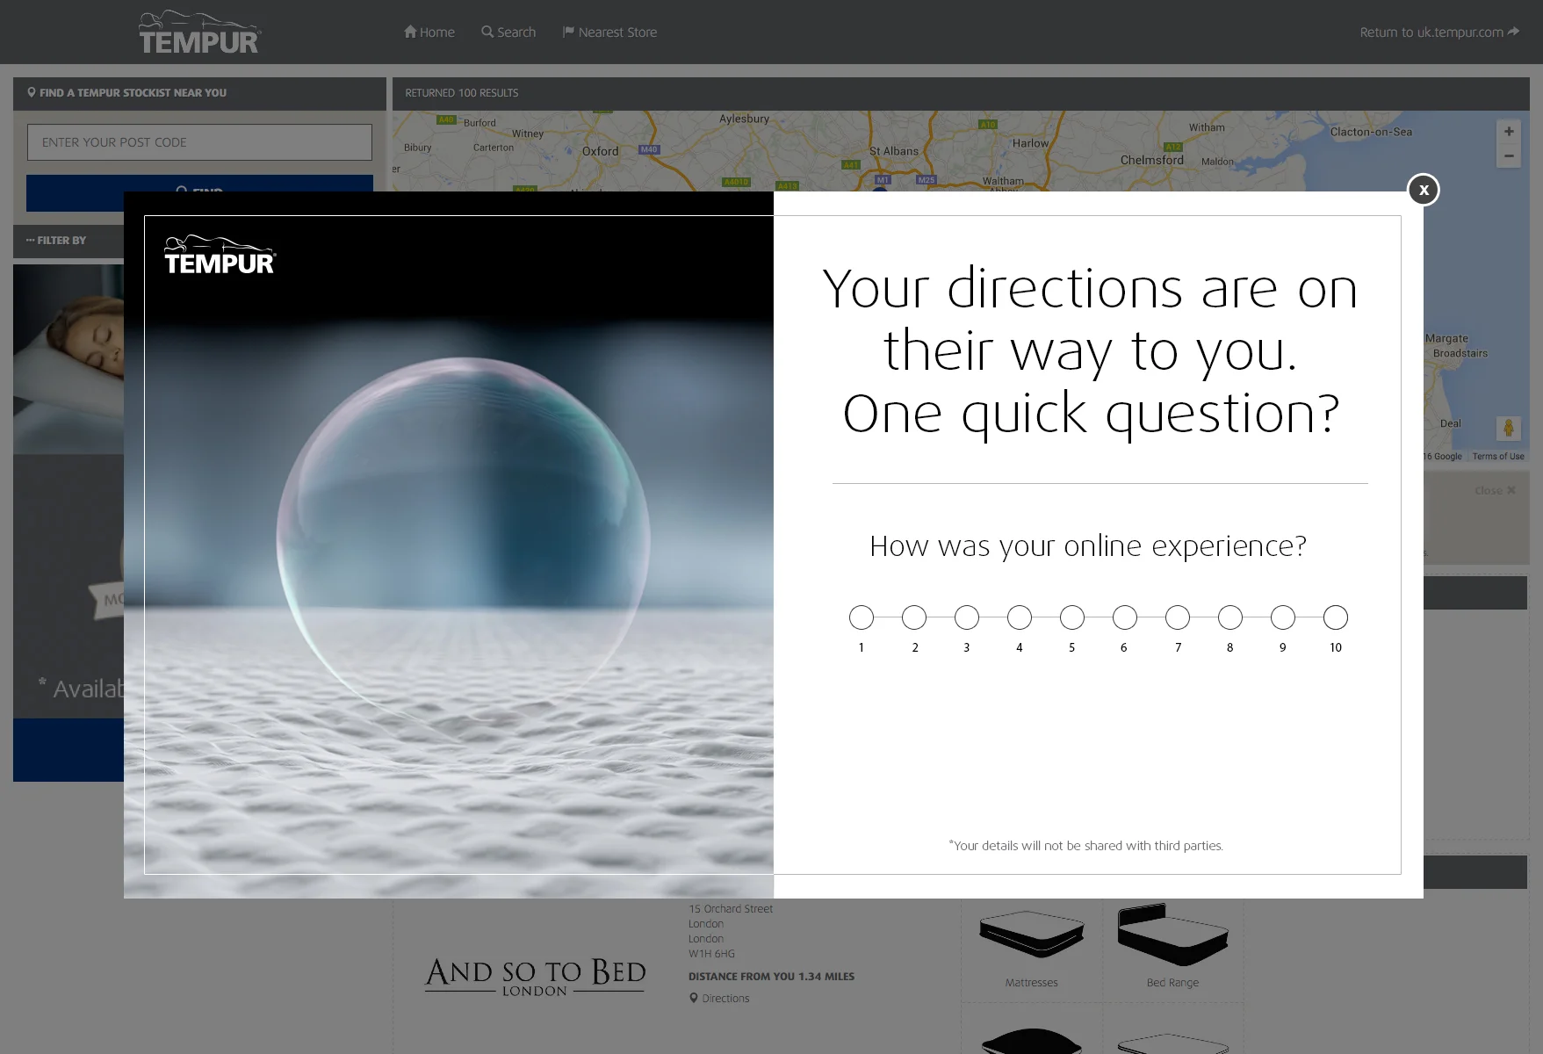Click the Oxford label on the map

coord(601,151)
